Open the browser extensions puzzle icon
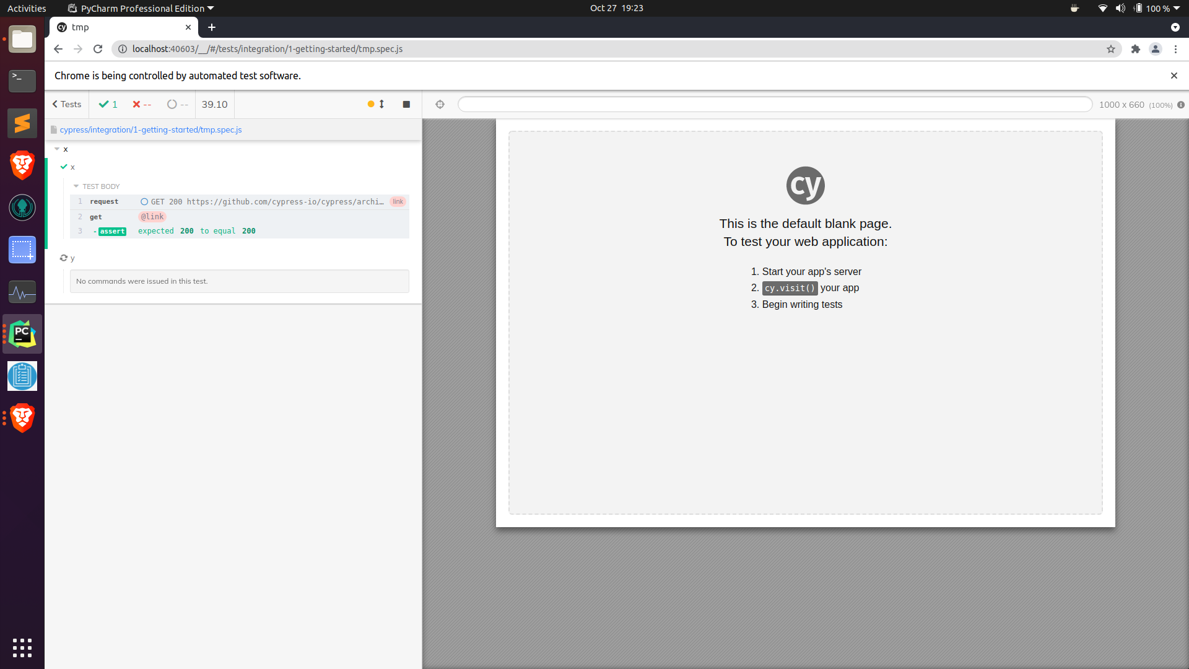Image resolution: width=1189 pixels, height=669 pixels. 1136,49
